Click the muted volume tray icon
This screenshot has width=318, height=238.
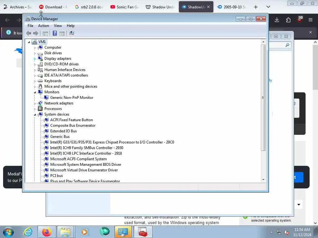[287, 232]
